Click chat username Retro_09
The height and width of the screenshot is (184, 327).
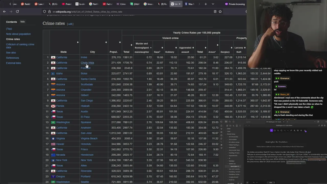click(285, 95)
